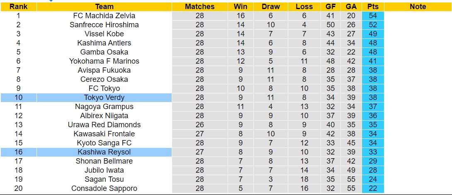
Task: Sort by the GF column header
Action: click(x=330, y=7)
